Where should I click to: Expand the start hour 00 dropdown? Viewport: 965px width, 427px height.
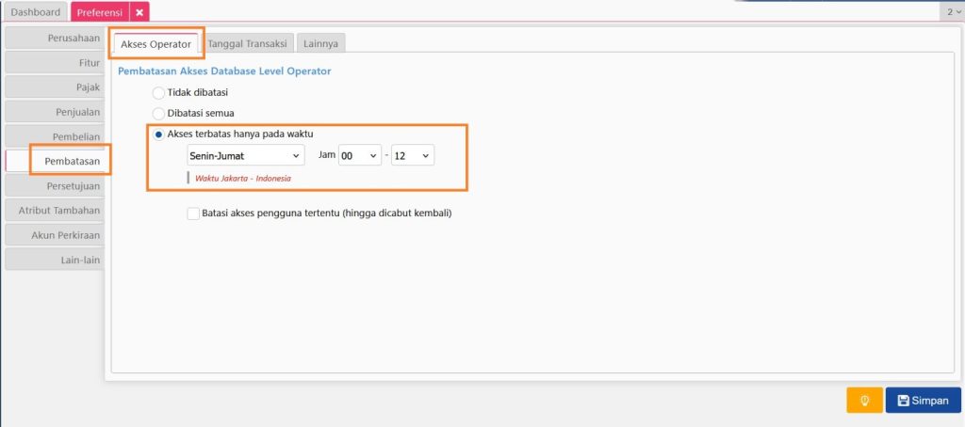360,155
